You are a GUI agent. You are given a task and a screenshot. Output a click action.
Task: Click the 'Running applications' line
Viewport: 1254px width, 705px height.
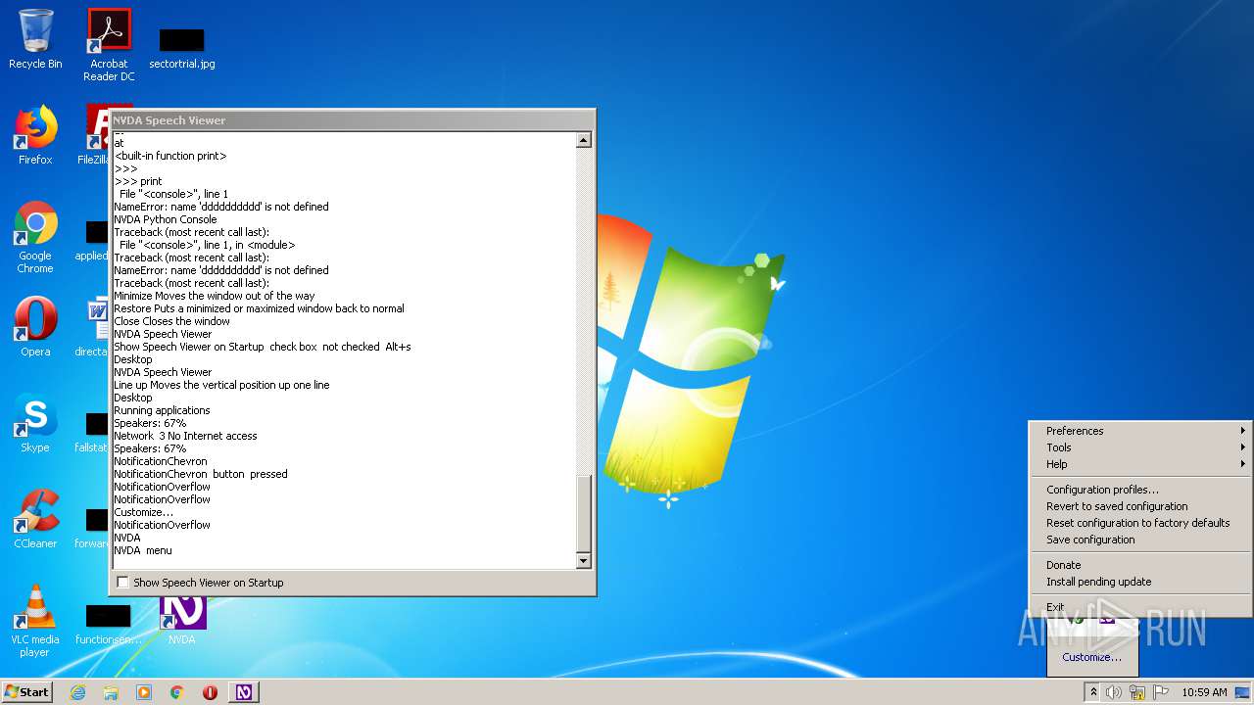(162, 410)
